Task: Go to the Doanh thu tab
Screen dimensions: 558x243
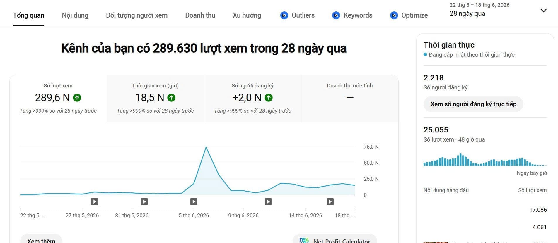Action: click(x=200, y=15)
